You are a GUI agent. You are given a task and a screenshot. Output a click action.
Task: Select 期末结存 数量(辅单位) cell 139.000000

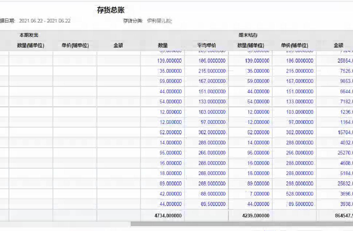(x=257, y=61)
